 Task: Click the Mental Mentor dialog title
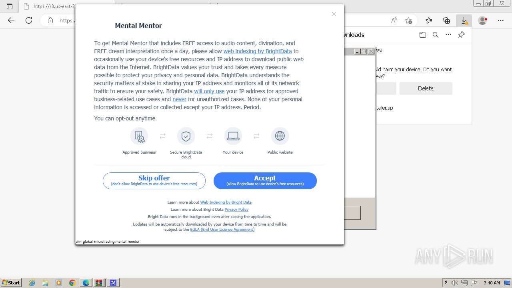click(x=138, y=26)
